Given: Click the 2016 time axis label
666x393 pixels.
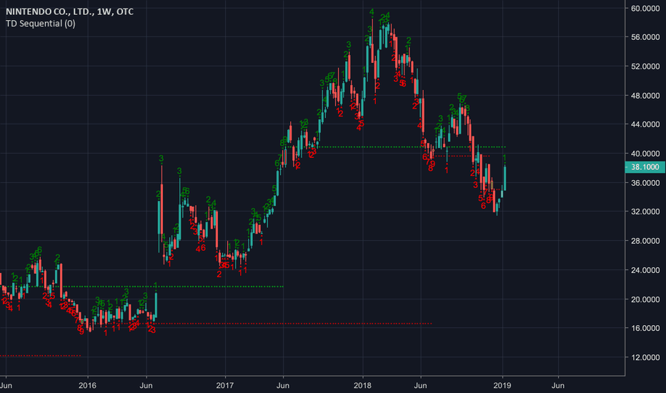Looking at the screenshot, I should 87,385.
